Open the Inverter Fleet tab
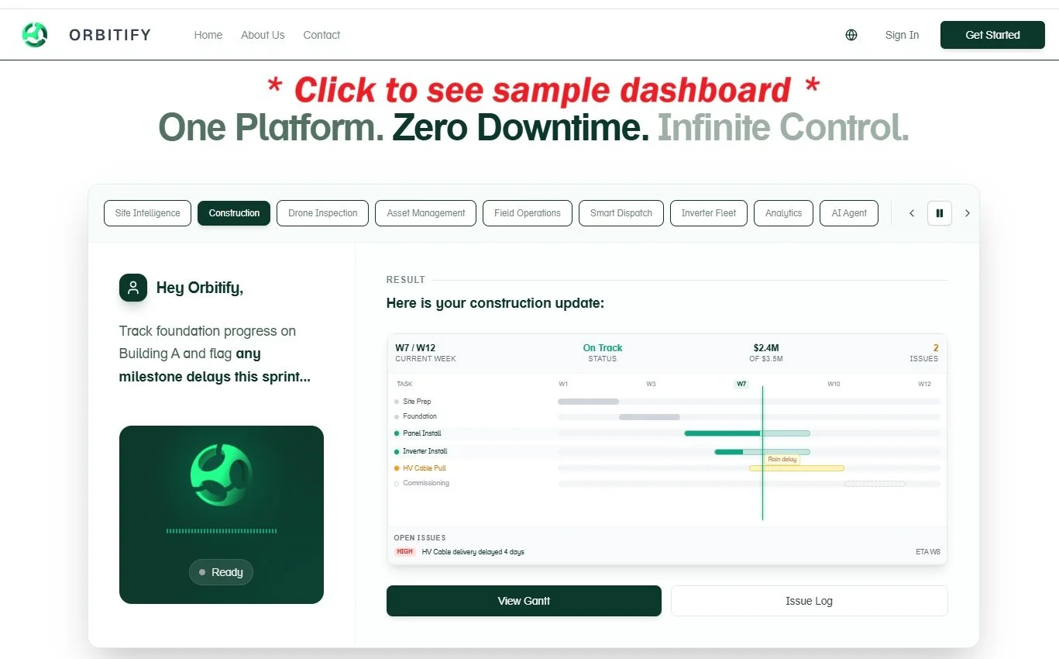Viewport: 1059px width, 659px height. click(x=709, y=213)
